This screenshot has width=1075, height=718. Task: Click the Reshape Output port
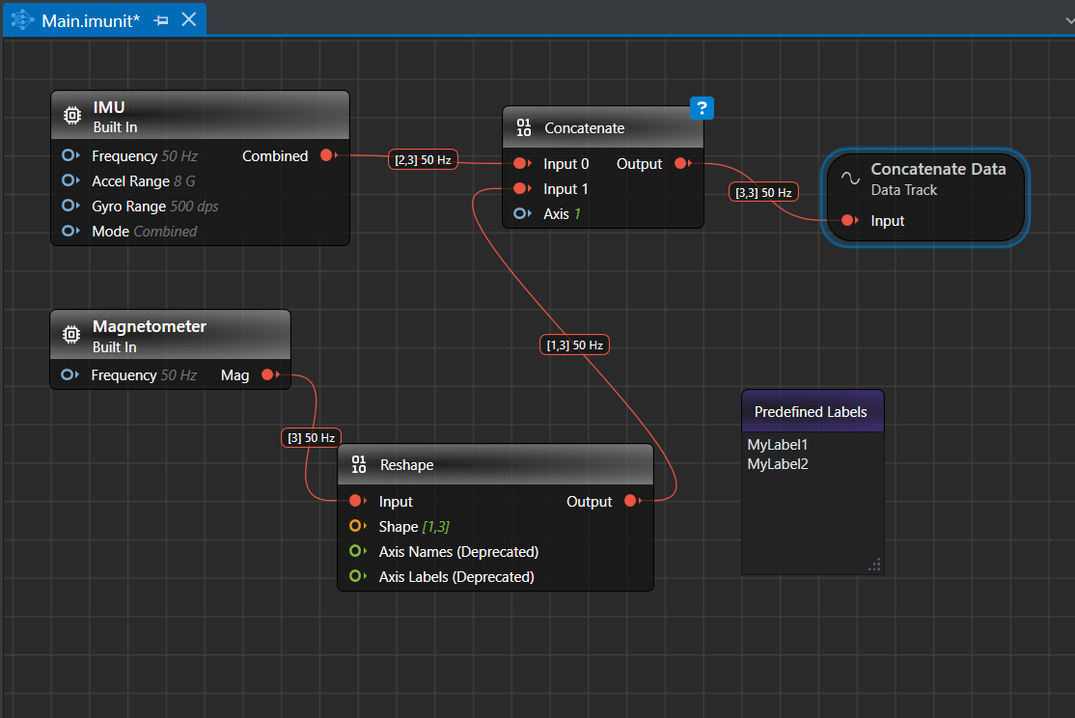coord(632,501)
